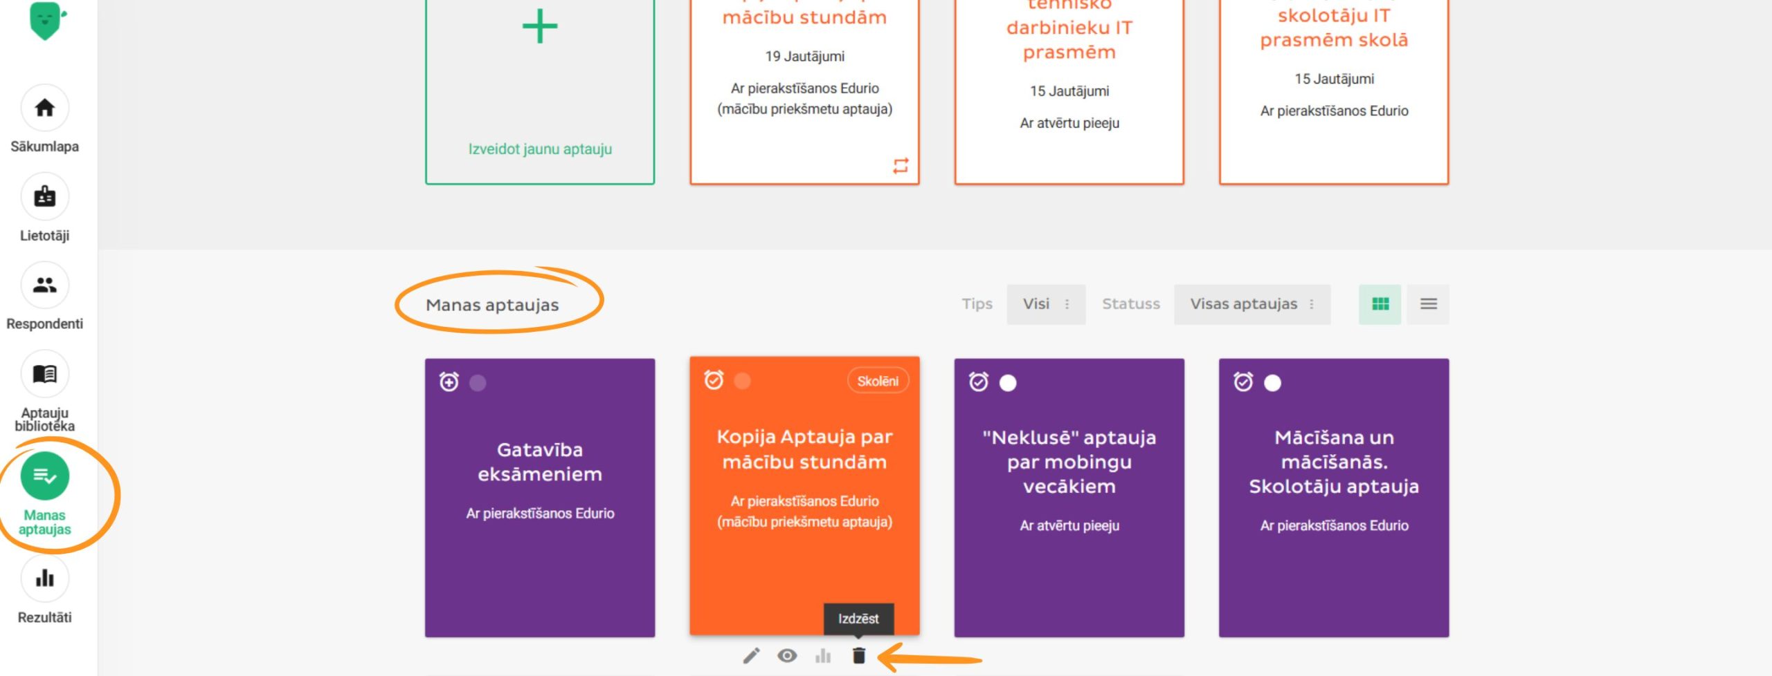Screen dimensions: 1772x676
Task: Switch to grid view
Action: point(1380,304)
